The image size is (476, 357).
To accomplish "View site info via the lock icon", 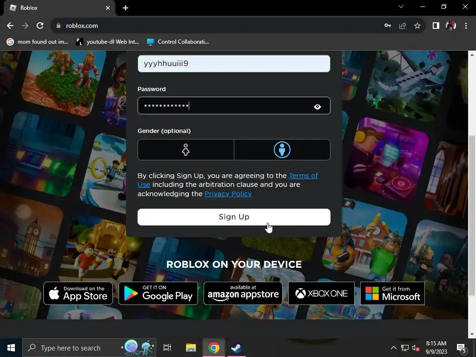I will (59, 26).
